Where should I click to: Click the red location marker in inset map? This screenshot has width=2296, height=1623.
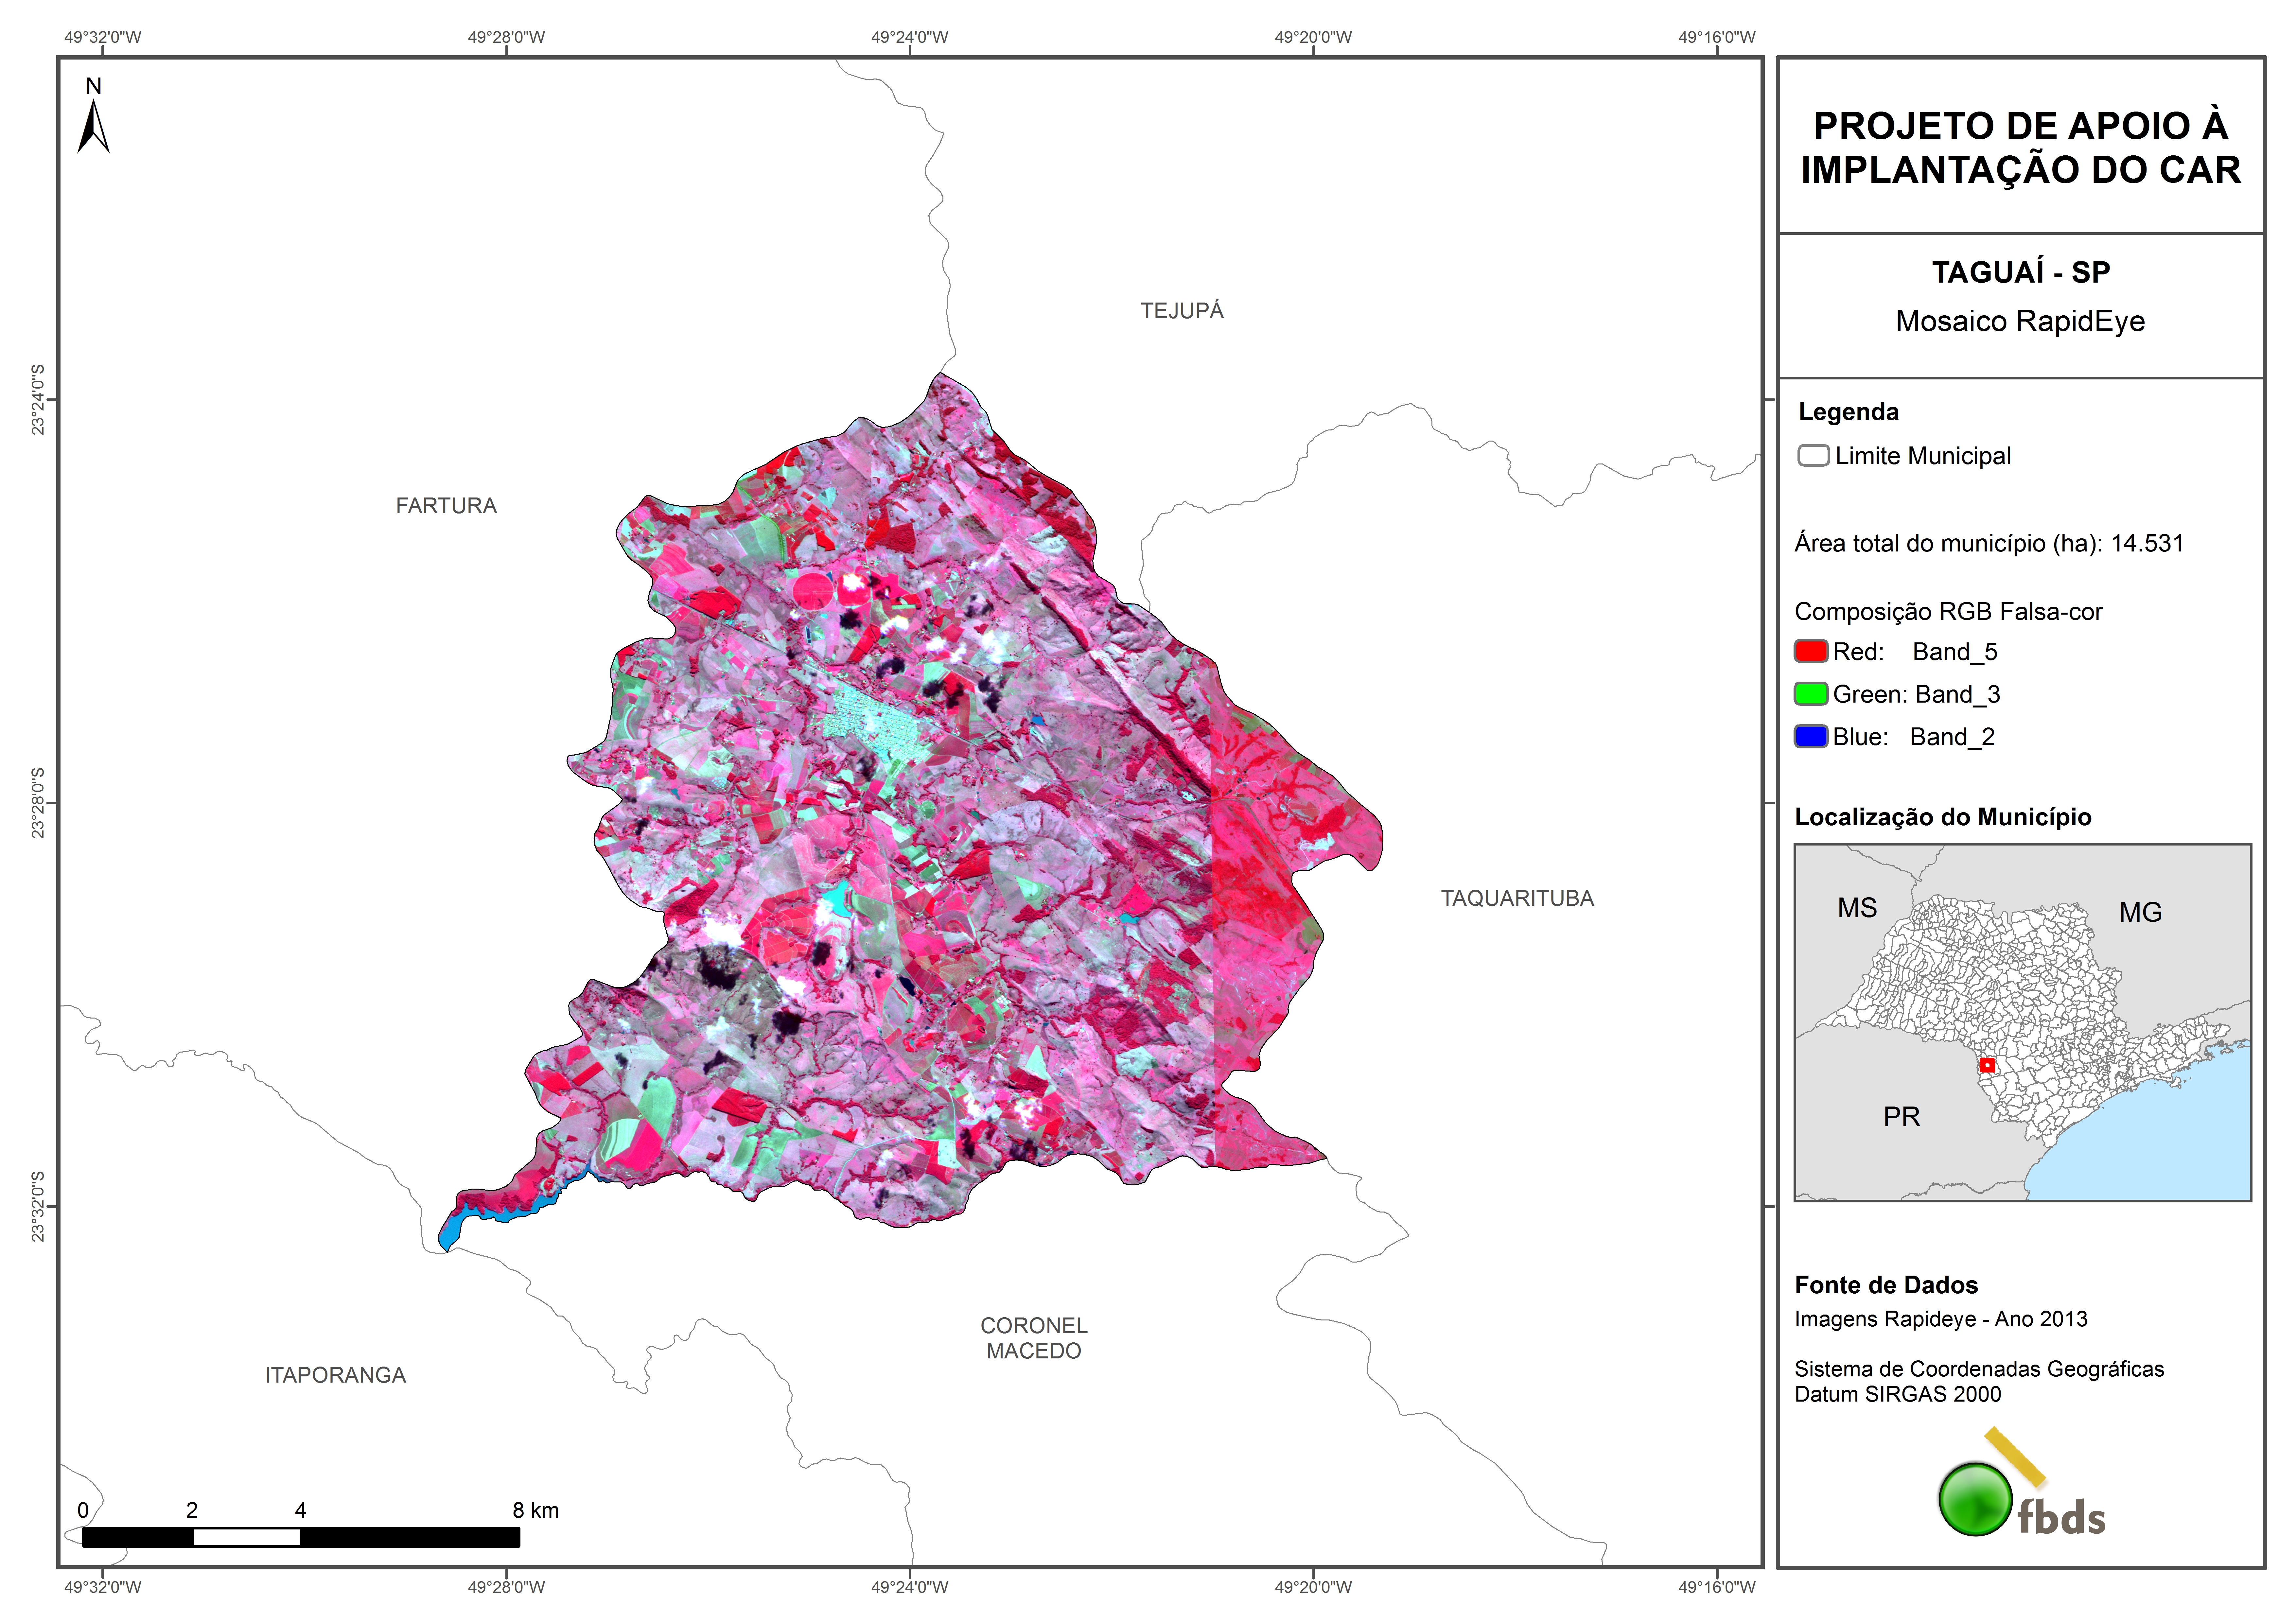(1987, 1065)
